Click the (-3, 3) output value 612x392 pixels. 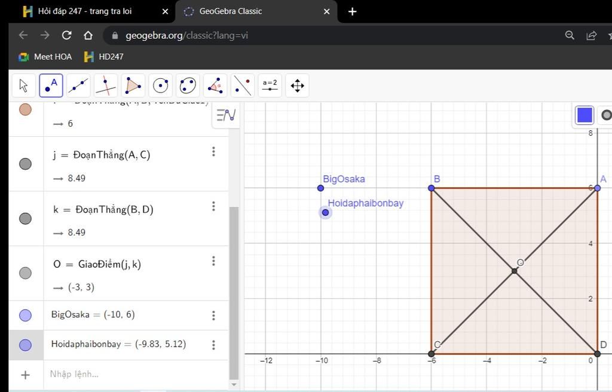click(x=81, y=287)
